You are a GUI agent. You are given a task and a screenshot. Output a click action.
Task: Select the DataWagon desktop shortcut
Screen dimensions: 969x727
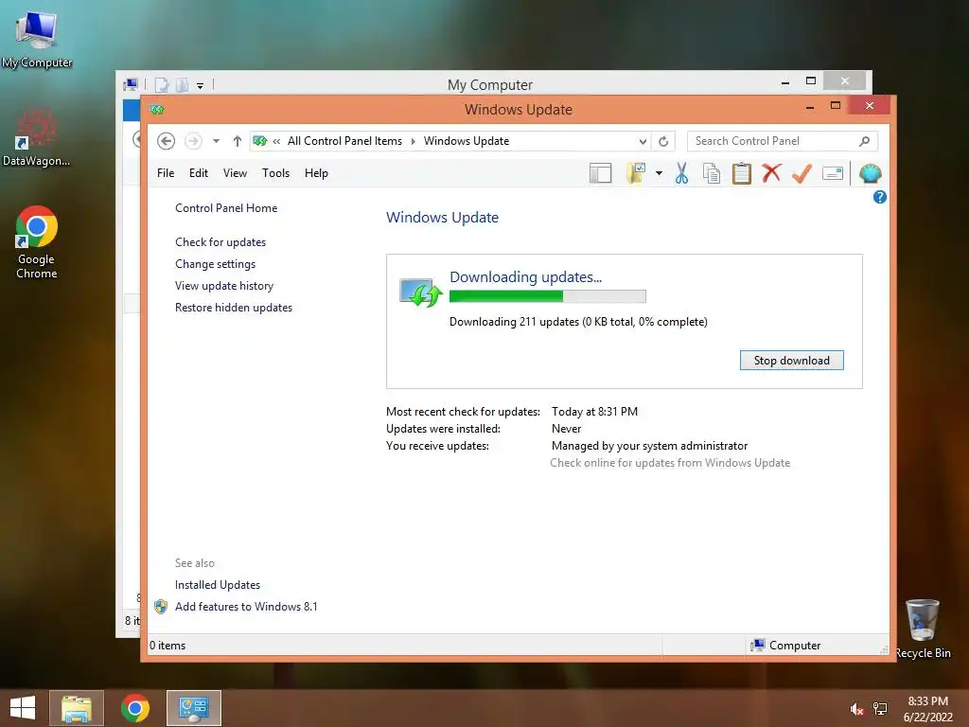(x=37, y=138)
